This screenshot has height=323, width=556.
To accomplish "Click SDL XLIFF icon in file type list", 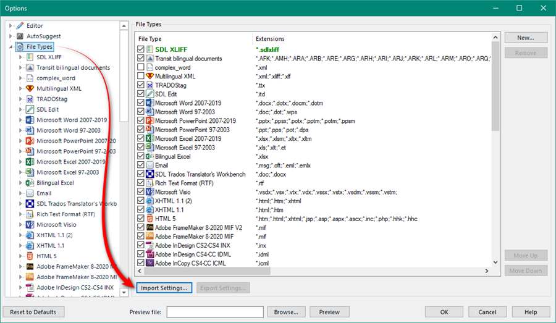I will click(150, 49).
